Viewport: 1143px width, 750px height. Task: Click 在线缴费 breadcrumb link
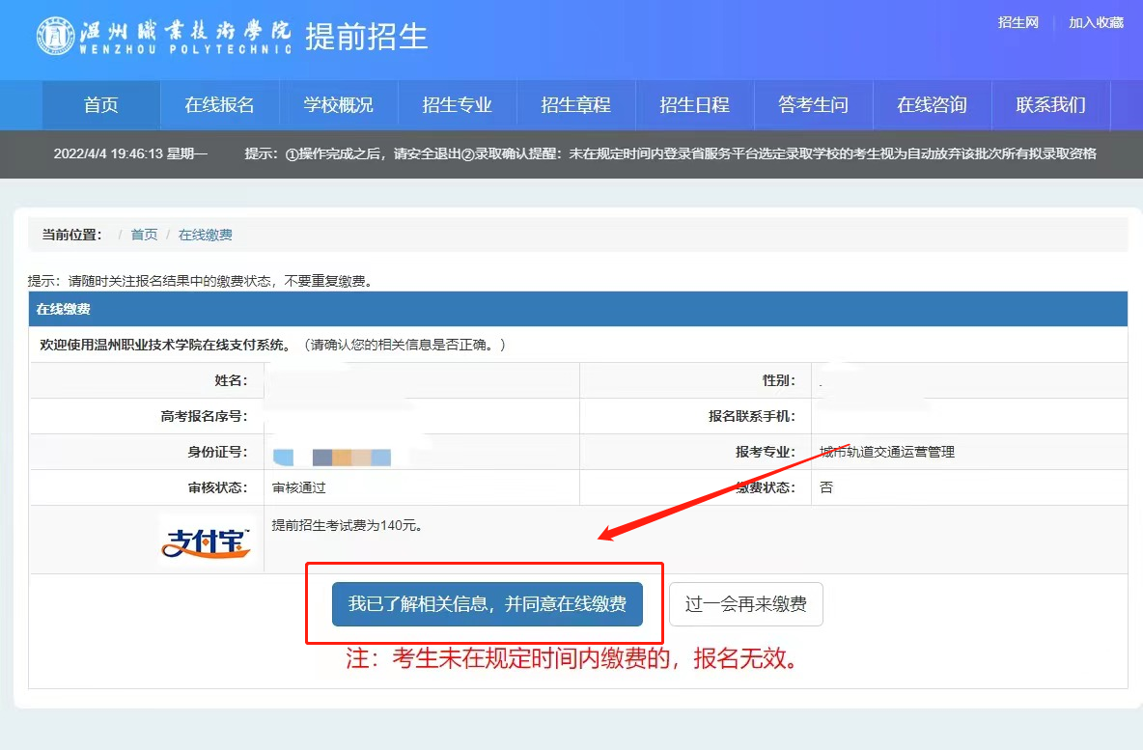click(x=205, y=235)
